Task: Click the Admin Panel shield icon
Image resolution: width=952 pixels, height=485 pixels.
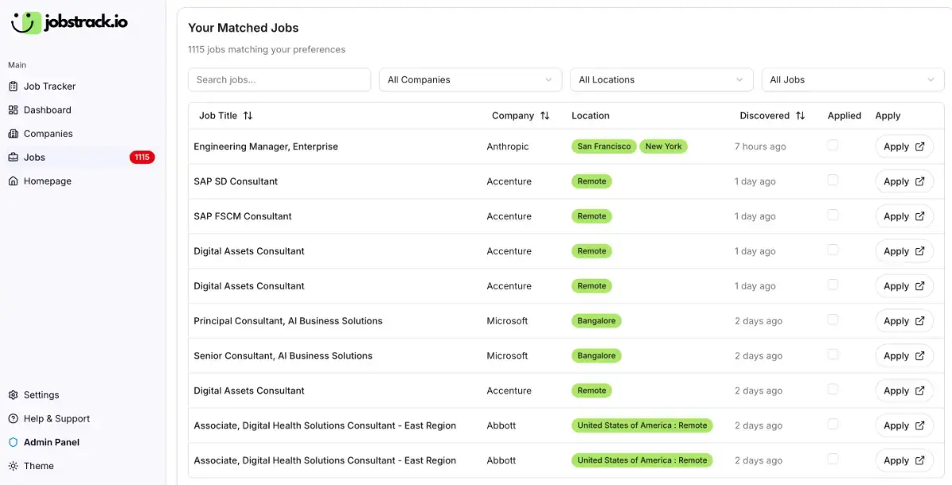Action: coord(13,443)
